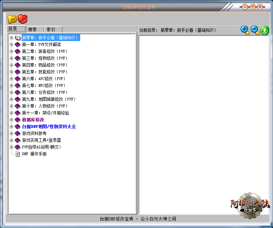
Task: Click the purple book icon beside 第二章
Action: click(x=18, y=52)
